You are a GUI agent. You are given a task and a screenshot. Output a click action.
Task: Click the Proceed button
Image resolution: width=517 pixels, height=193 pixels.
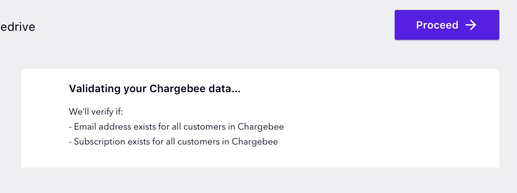pyautogui.click(x=446, y=25)
